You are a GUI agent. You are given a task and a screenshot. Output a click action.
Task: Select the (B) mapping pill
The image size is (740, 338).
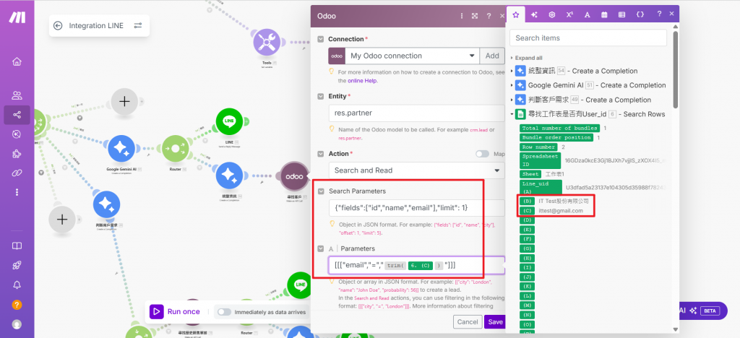pyautogui.click(x=527, y=201)
